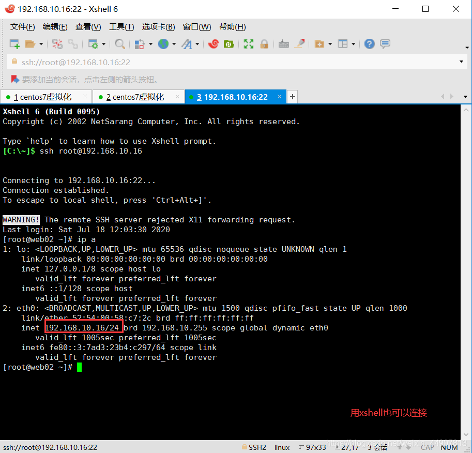Click the Disconnect session icon
This screenshot has height=453, width=472.
coord(57,44)
